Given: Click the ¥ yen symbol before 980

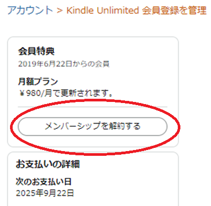Looking at the screenshot, I should [22, 93].
